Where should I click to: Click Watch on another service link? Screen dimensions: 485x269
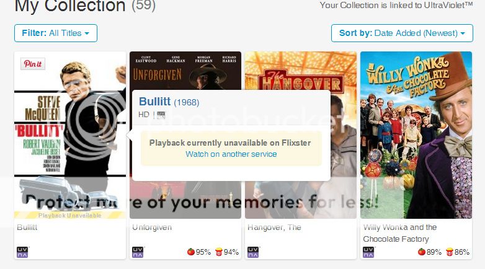point(231,154)
